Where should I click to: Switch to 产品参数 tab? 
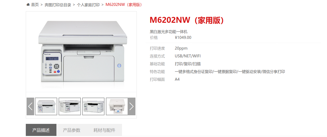coord(72,130)
